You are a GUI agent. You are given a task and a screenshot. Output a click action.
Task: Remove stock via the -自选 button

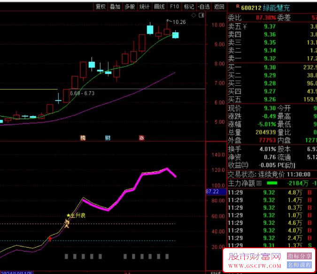click(204, 7)
